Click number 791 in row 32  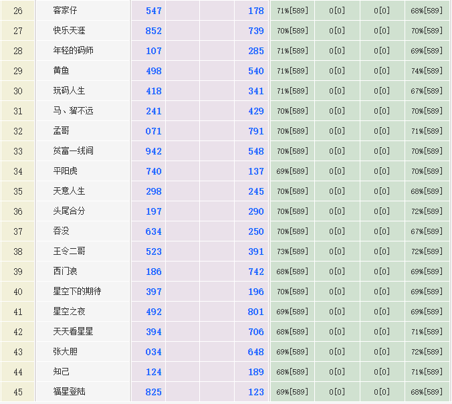[x=255, y=131]
